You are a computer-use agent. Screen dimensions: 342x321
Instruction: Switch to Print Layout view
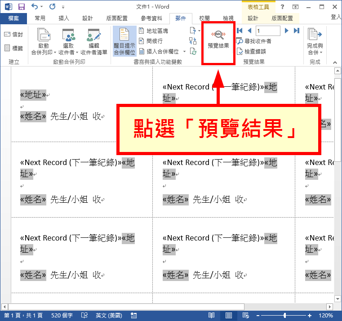229,315
